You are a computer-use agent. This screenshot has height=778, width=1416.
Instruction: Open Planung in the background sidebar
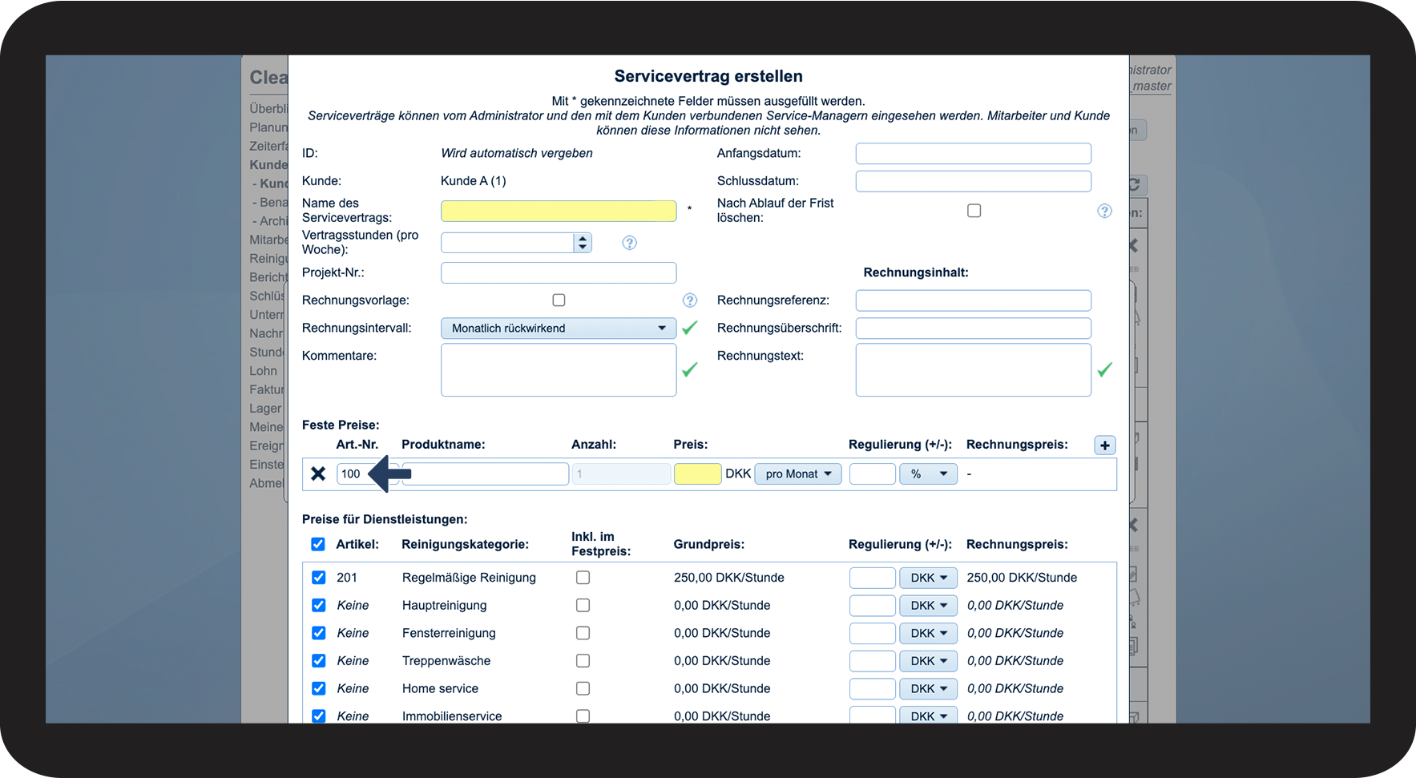pyautogui.click(x=268, y=127)
